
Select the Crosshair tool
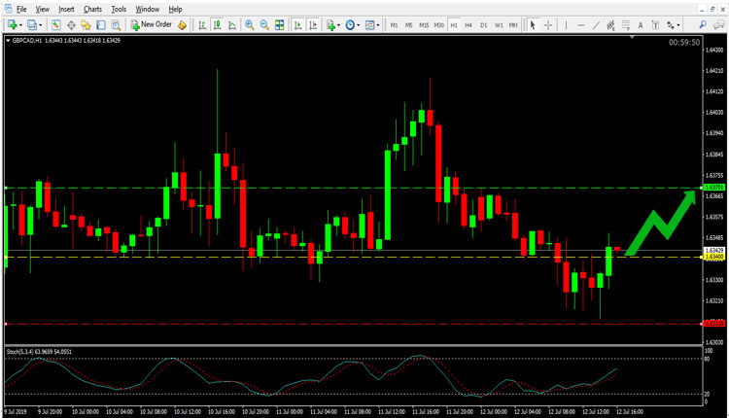click(549, 24)
